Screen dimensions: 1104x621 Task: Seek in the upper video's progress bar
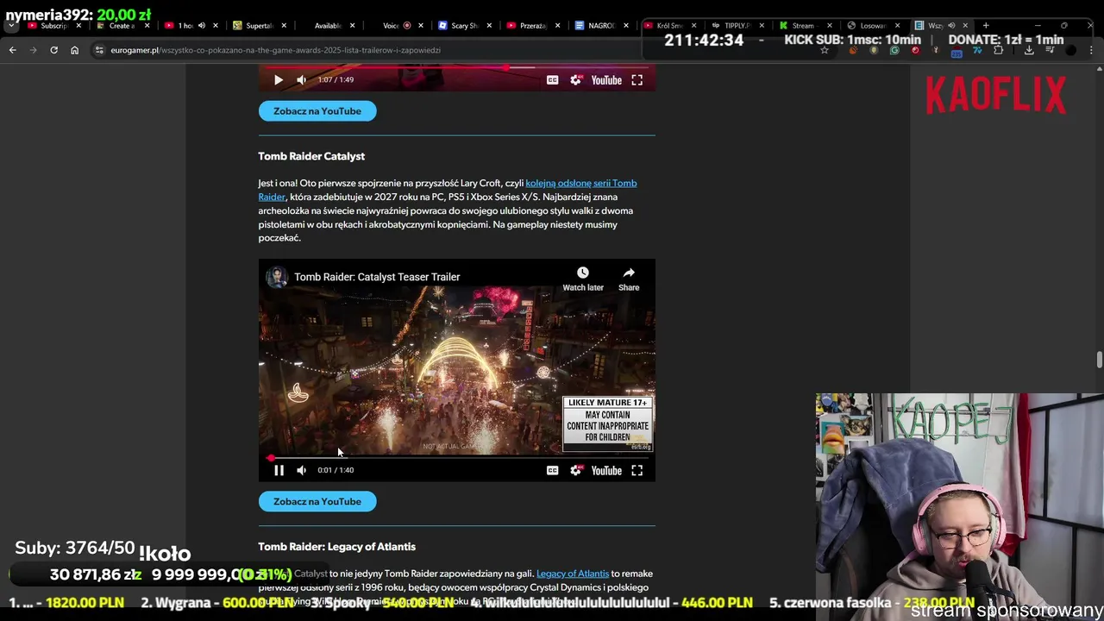pyautogui.click(x=457, y=67)
